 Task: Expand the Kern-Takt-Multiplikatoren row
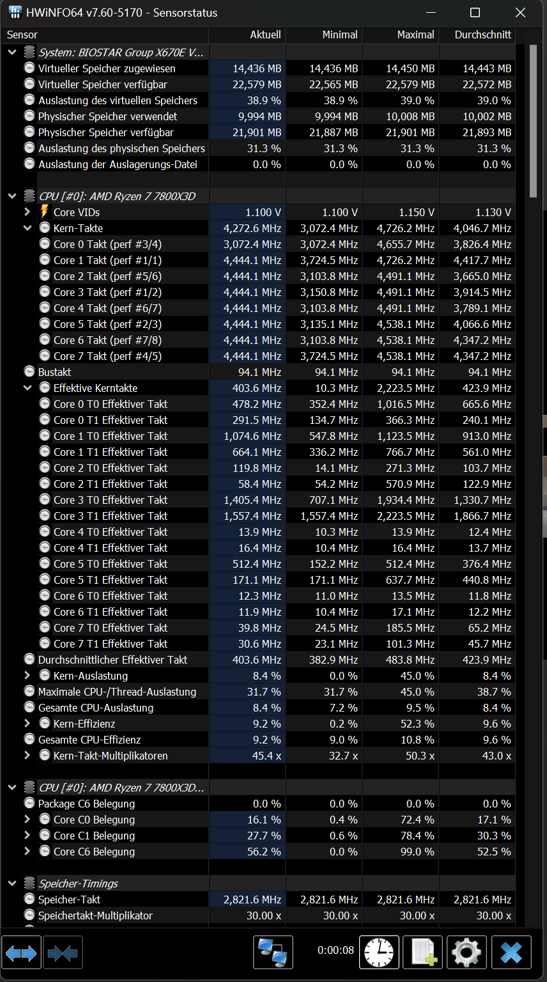click(27, 755)
